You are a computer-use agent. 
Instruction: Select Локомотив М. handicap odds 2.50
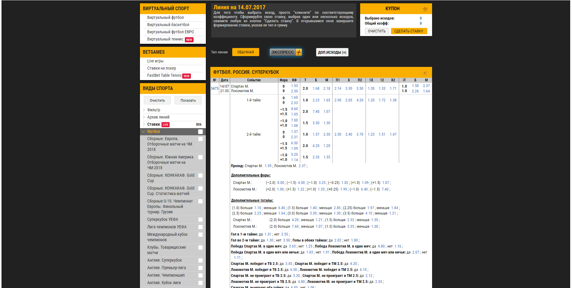294,91
